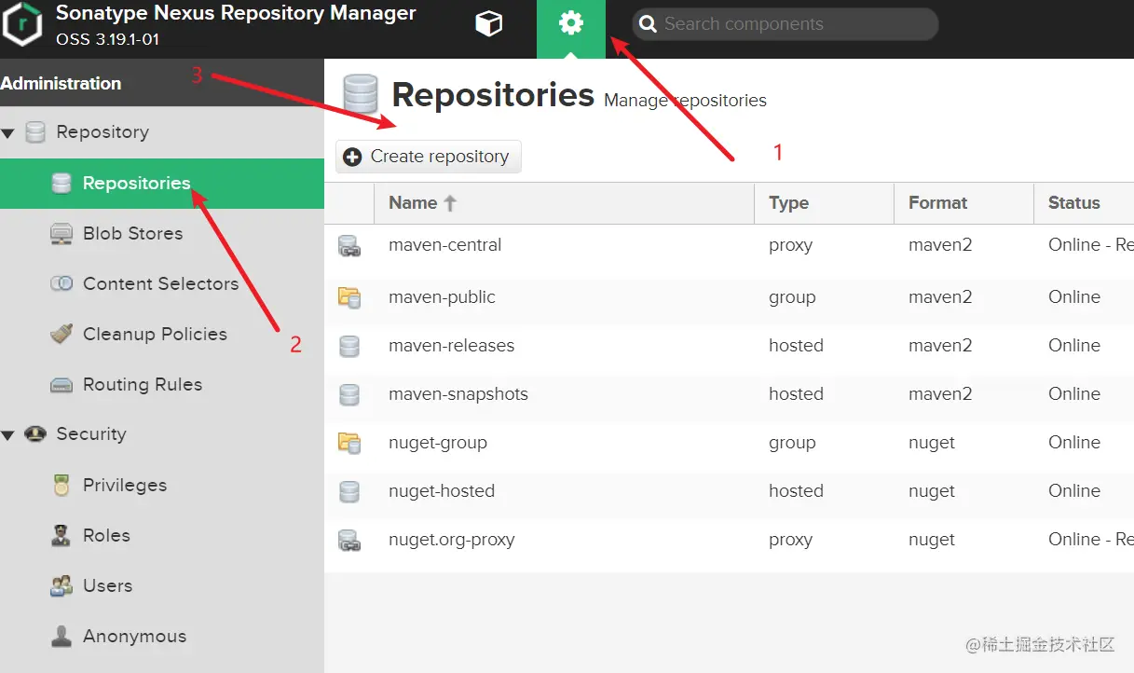Sort by the Type column header
The image size is (1134, 673).
click(824, 203)
